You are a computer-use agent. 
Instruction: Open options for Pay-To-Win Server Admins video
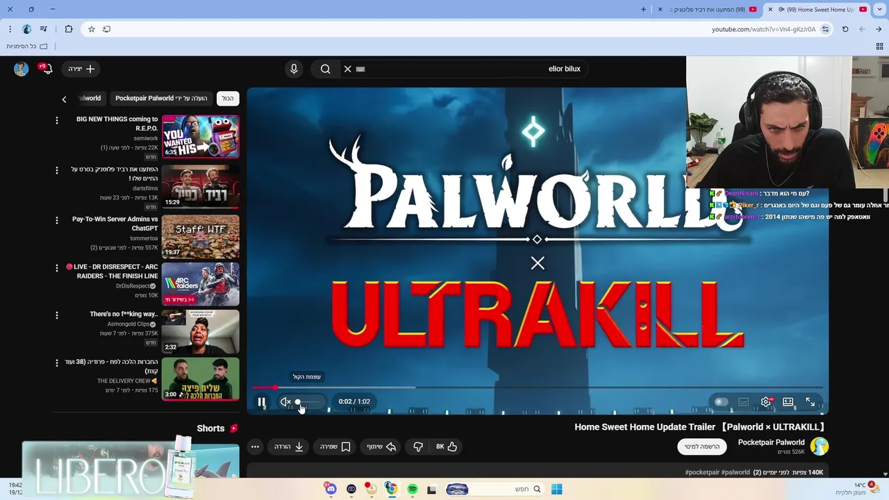click(57, 220)
